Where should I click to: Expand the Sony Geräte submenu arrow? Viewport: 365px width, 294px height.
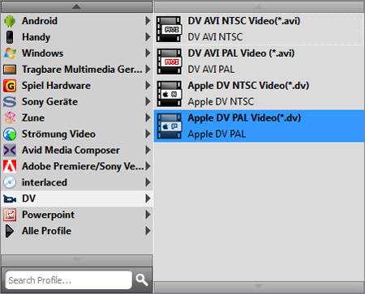coord(148,102)
